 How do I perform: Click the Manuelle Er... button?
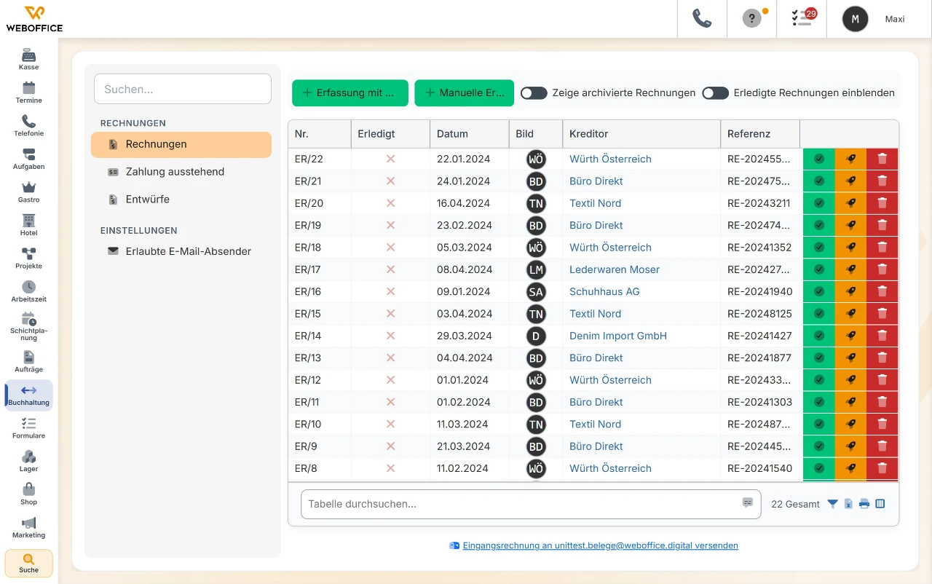pyautogui.click(x=465, y=93)
